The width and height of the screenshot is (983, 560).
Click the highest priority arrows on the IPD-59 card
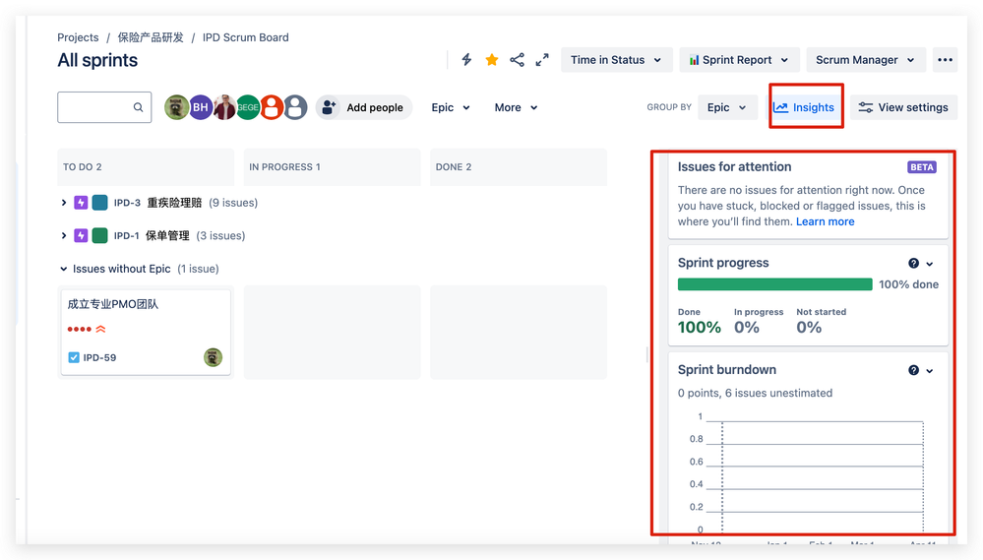(100, 329)
